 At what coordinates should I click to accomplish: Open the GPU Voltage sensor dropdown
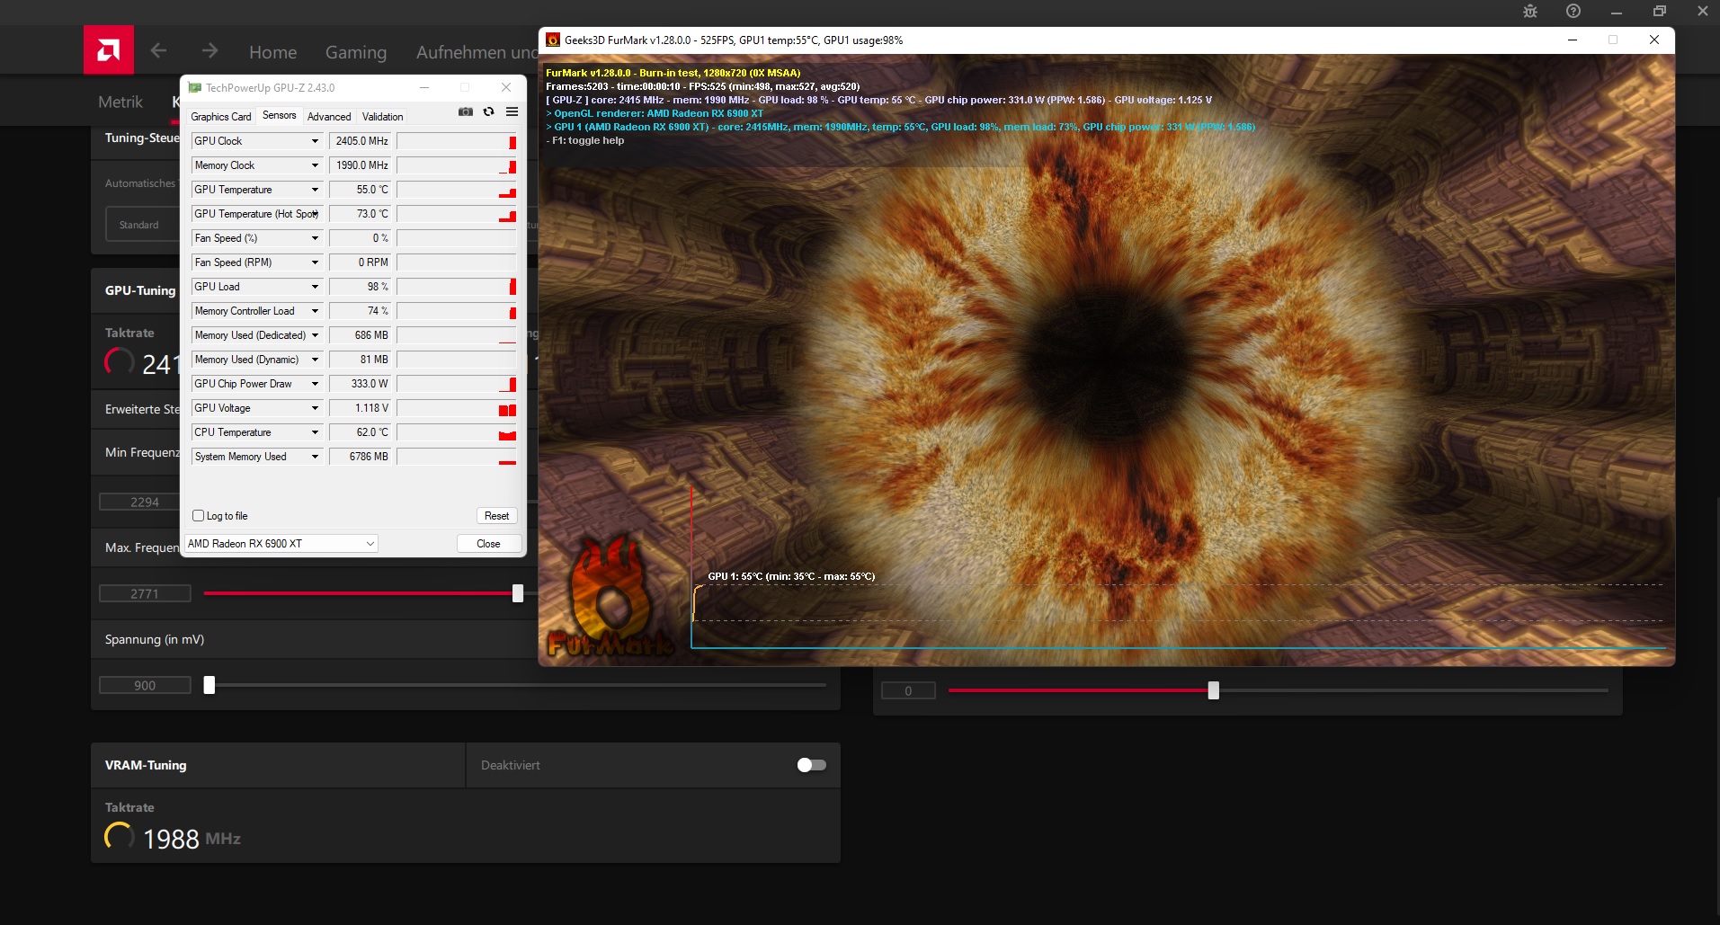pos(315,408)
